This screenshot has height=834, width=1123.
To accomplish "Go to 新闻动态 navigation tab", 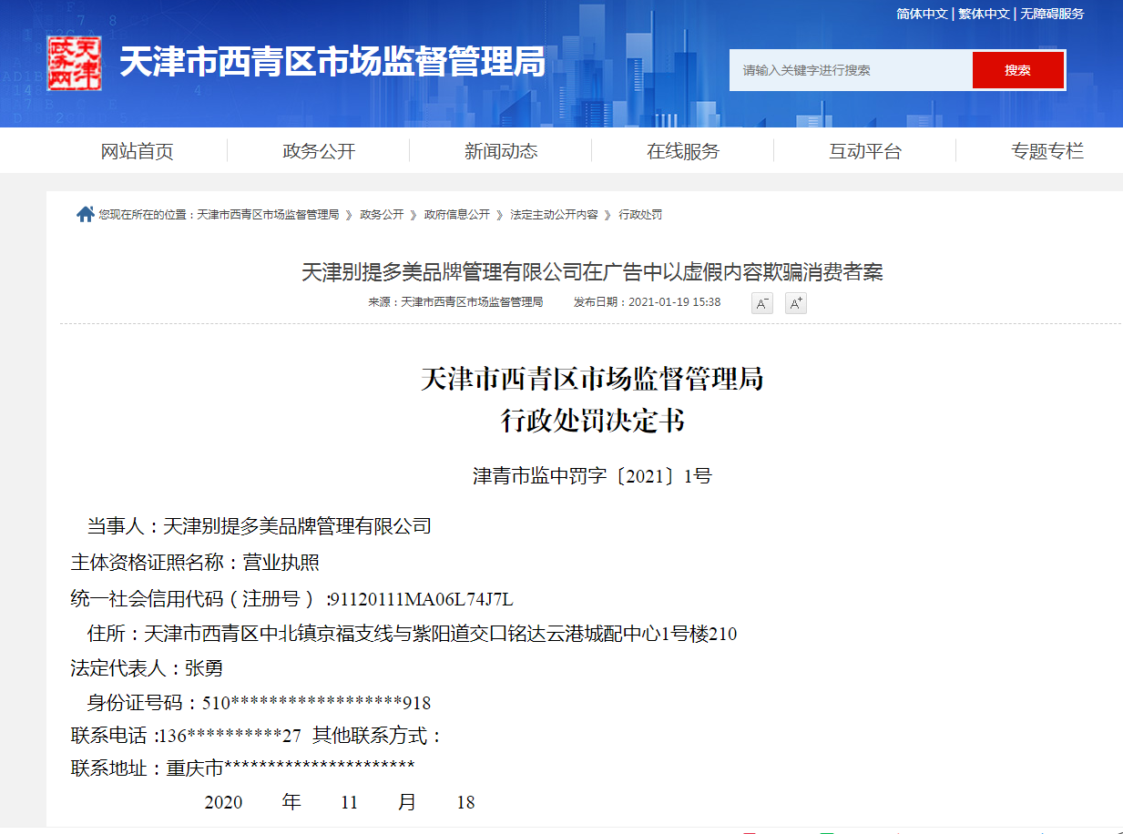I will pos(501,151).
